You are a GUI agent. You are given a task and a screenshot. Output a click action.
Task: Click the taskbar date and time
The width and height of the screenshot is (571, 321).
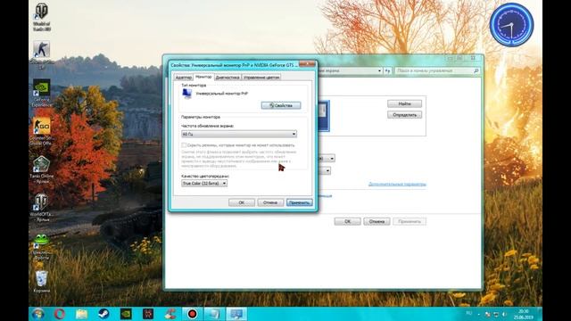click(x=524, y=314)
